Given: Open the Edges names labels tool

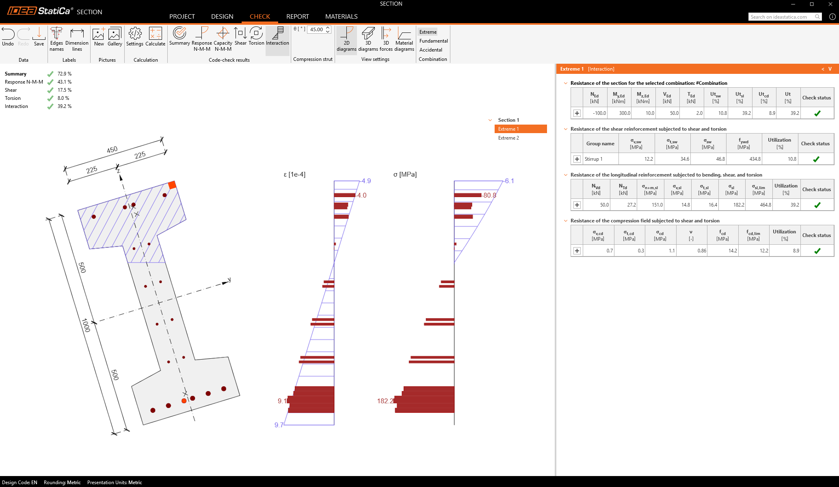Looking at the screenshot, I should (x=56, y=39).
